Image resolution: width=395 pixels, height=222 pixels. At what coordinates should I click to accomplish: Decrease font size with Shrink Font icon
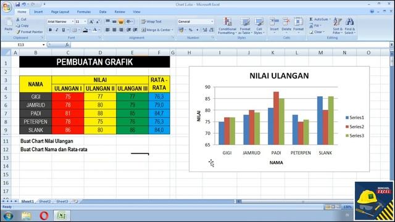(98, 22)
